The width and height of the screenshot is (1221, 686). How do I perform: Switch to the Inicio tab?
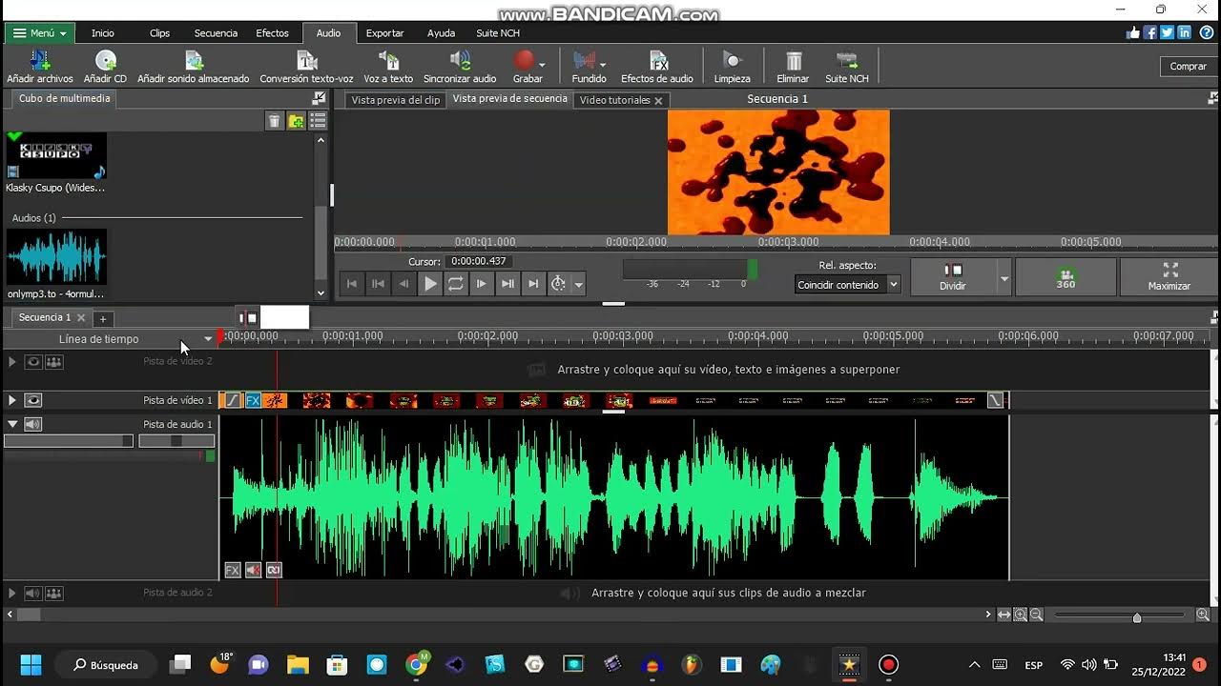103,33
